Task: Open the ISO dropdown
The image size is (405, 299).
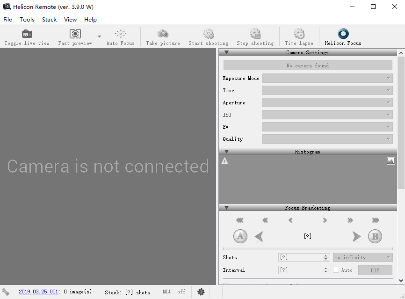Action: point(327,115)
